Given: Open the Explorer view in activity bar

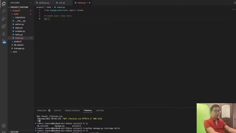Looking at the screenshot, I should point(4,3).
